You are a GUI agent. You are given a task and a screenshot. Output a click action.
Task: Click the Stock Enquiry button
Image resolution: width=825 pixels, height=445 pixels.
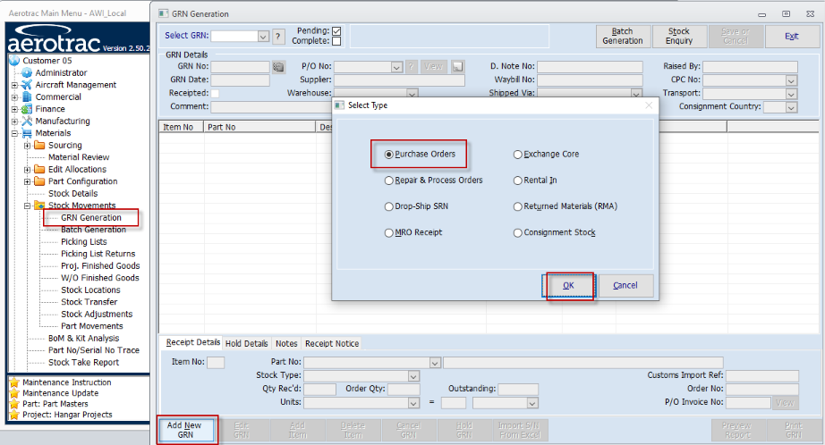click(679, 37)
